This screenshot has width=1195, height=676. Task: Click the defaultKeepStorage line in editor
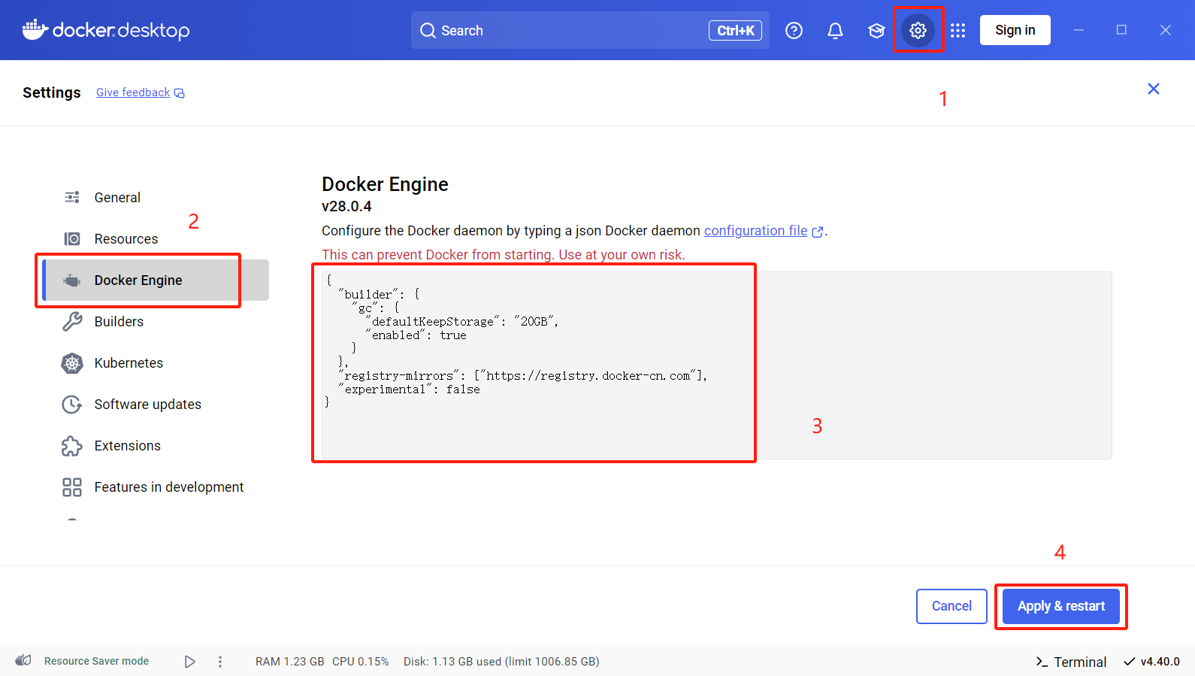pos(462,322)
